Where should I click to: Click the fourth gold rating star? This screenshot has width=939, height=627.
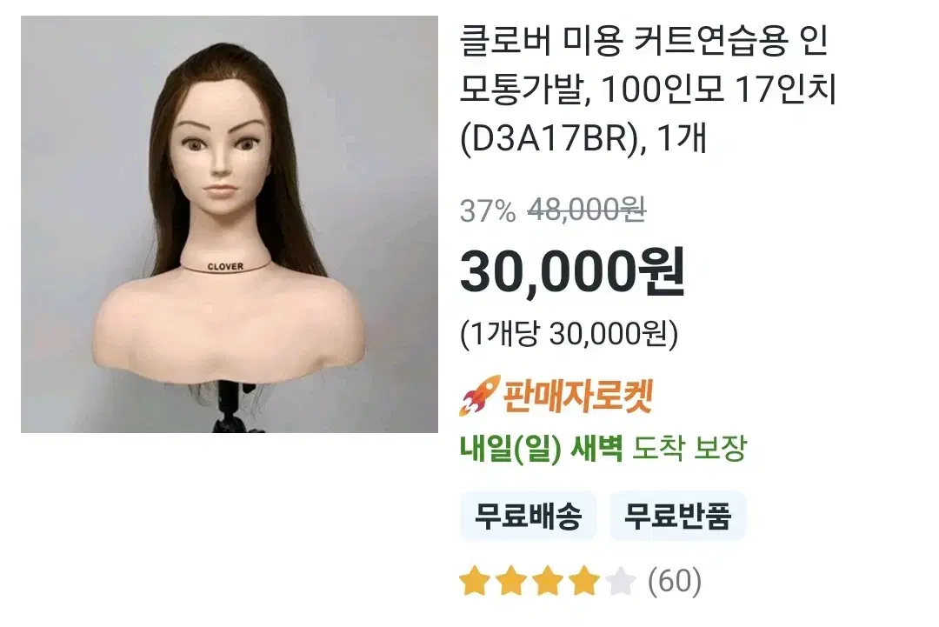click(584, 581)
